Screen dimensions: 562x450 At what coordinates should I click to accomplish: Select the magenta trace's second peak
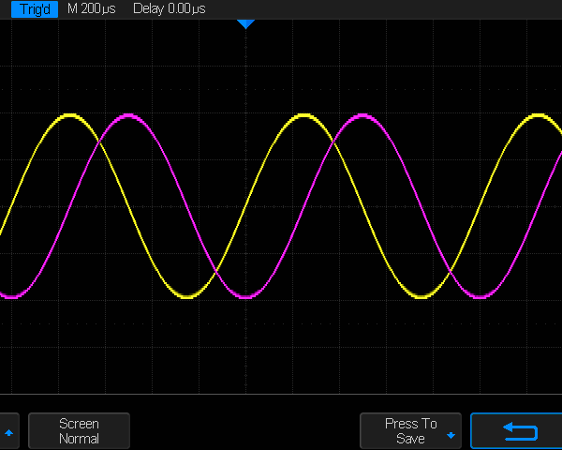pyautogui.click(x=363, y=115)
